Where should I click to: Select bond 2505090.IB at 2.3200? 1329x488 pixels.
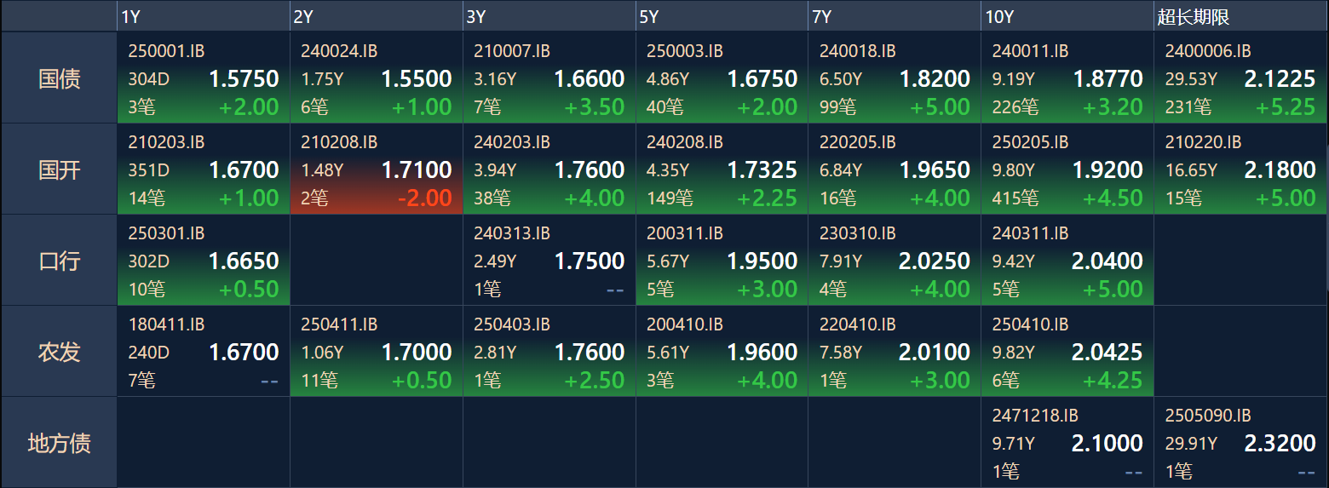[x=1240, y=442]
